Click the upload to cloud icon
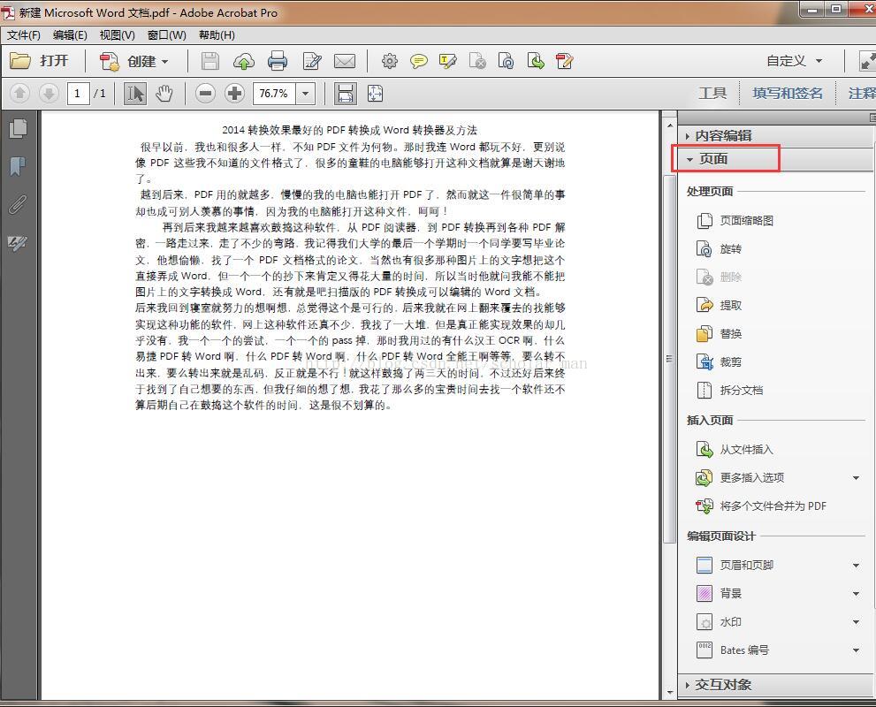 click(x=244, y=62)
